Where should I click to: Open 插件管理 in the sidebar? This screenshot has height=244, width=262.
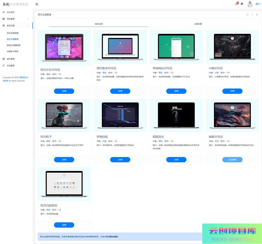10,59
